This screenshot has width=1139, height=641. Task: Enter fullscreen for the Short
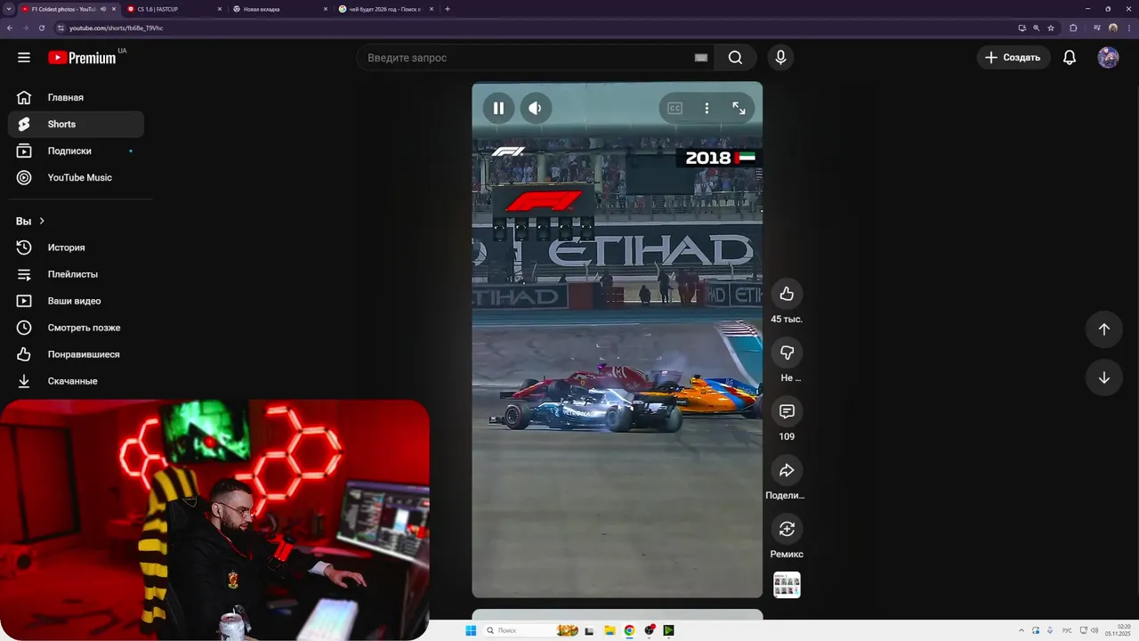pos(739,108)
